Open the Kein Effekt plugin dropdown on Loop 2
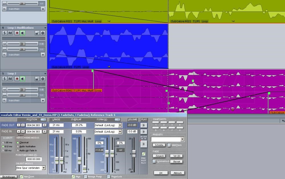Viewport: 285px width, 179px height. click(x=43, y=100)
